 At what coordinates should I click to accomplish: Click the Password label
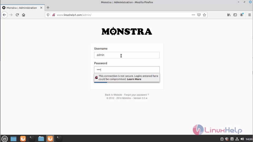[100, 63]
